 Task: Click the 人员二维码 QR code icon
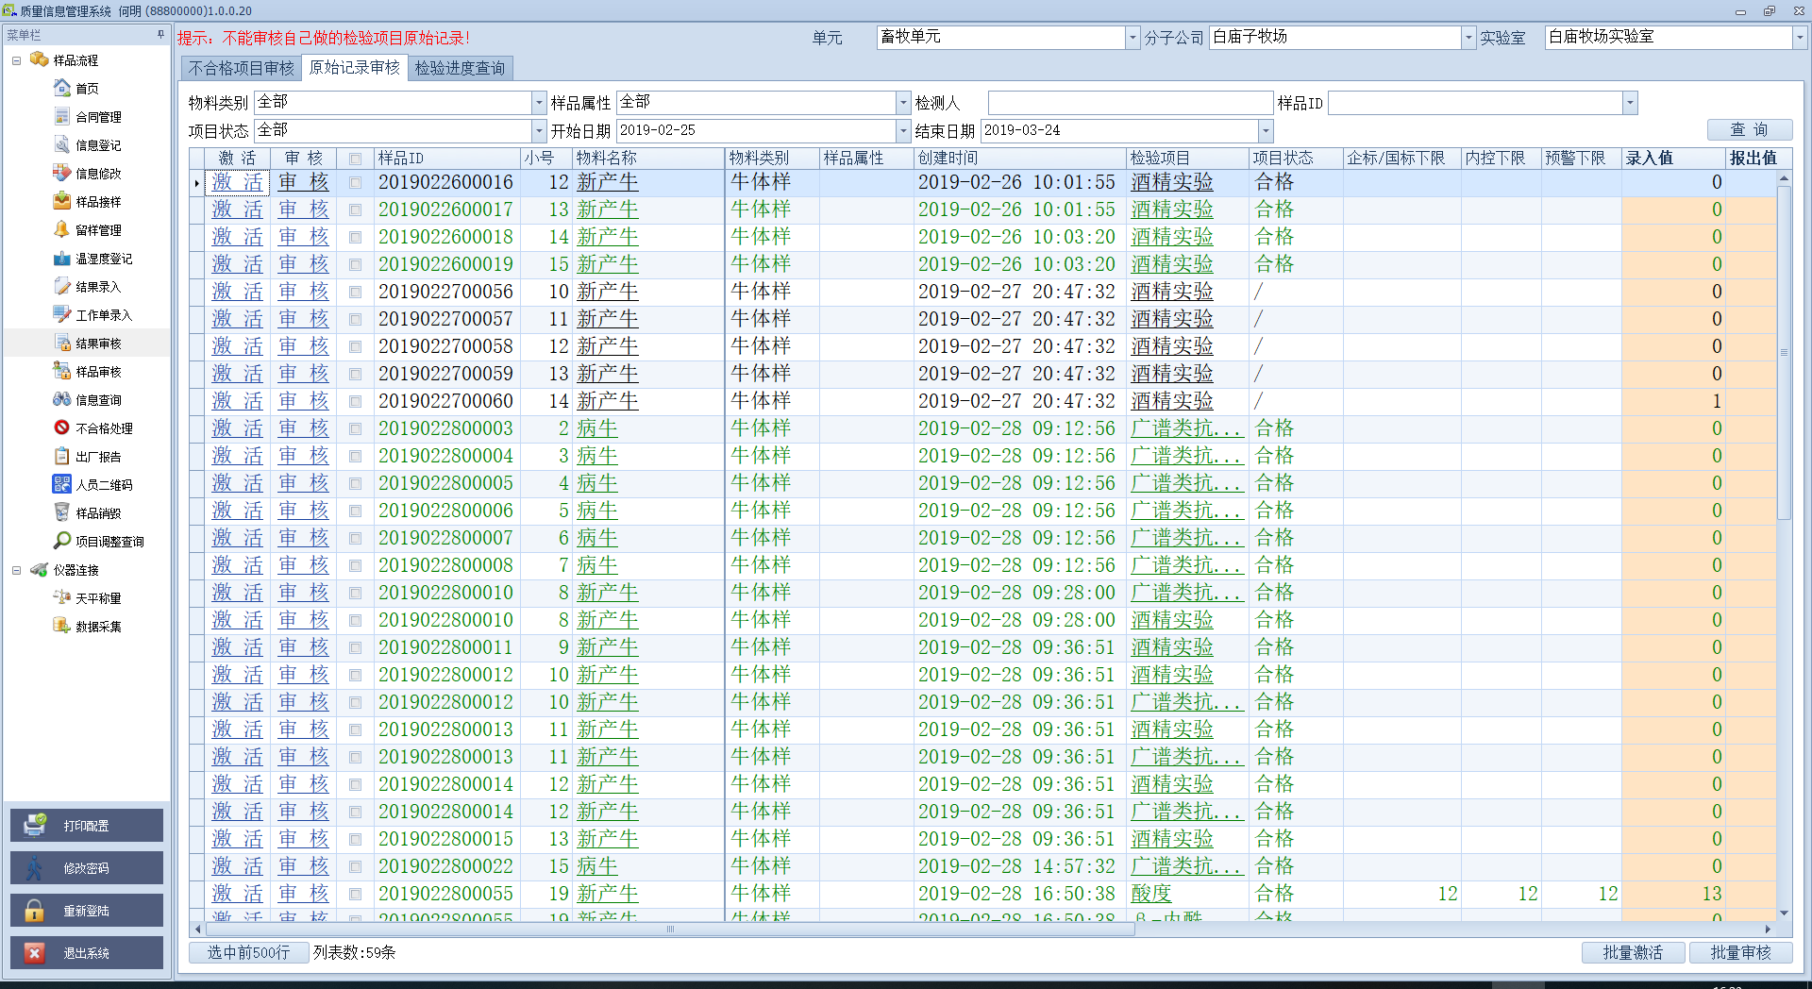click(x=62, y=484)
